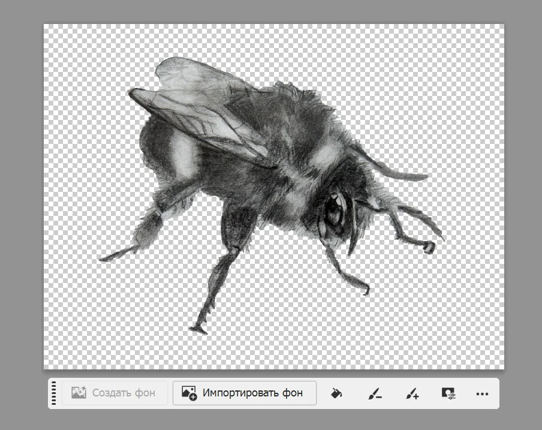Click the tip of the bee's lowest middle leg

click(x=198, y=329)
